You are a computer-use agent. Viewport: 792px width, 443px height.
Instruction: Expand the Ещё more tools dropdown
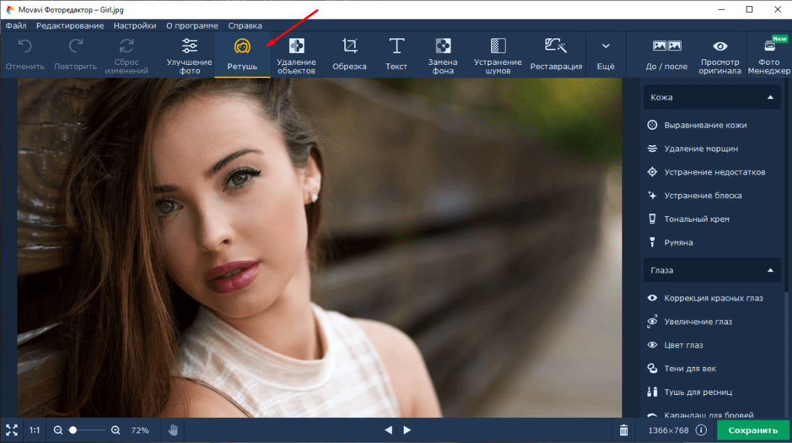point(606,55)
